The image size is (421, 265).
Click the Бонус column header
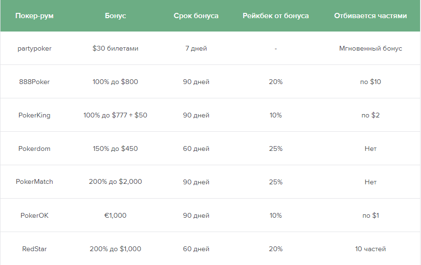pos(115,16)
